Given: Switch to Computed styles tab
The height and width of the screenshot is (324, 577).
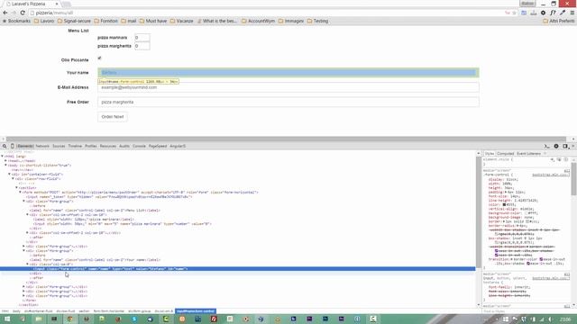Looking at the screenshot, I should pos(505,154).
